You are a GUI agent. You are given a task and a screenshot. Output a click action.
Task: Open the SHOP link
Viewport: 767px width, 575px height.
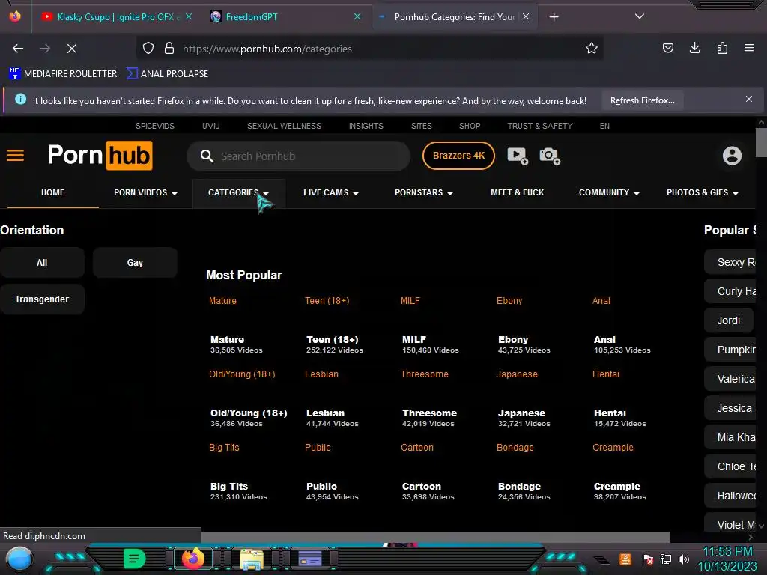point(470,126)
